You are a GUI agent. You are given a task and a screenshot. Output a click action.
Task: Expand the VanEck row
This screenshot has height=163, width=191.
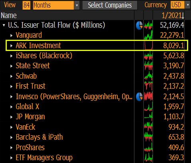point(12,127)
